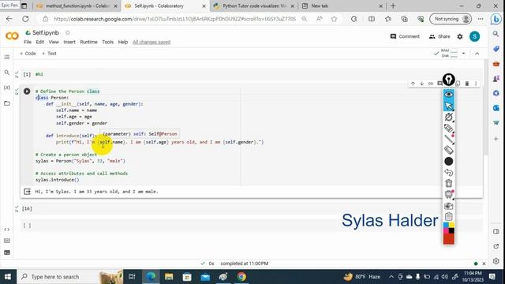Viewport: 505px width, 284px height.
Task: Pick the red color in Epic Pen
Action: click(x=449, y=239)
